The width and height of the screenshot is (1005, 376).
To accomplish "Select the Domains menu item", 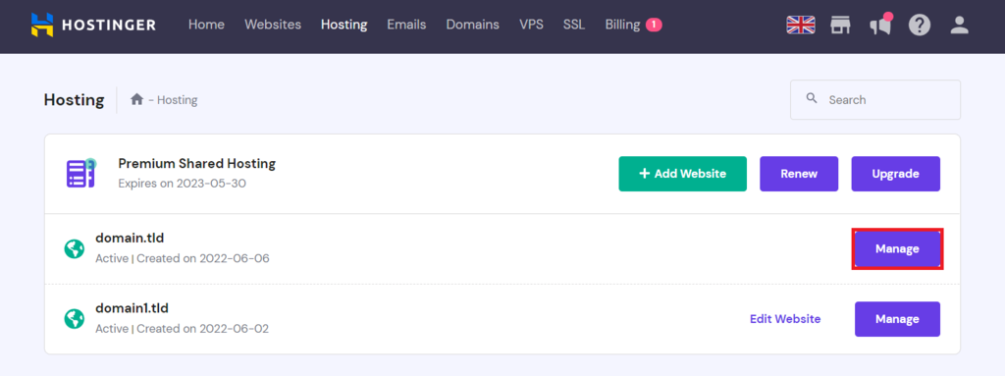I will pos(472,25).
